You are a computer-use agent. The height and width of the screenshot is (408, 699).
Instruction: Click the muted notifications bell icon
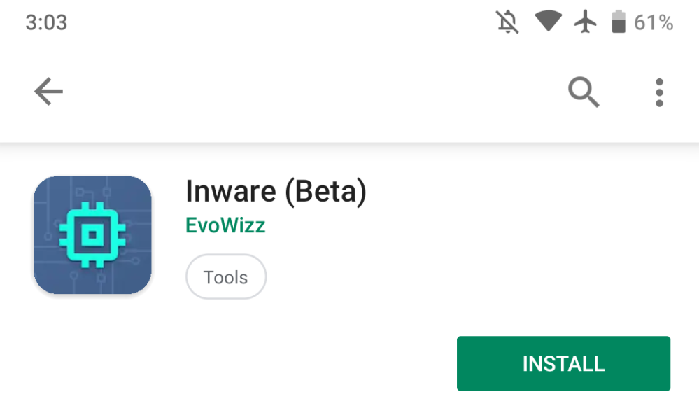(507, 22)
